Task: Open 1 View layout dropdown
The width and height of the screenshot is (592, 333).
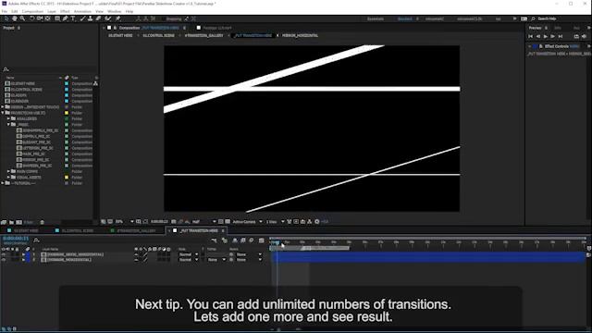Action: [x=276, y=222]
